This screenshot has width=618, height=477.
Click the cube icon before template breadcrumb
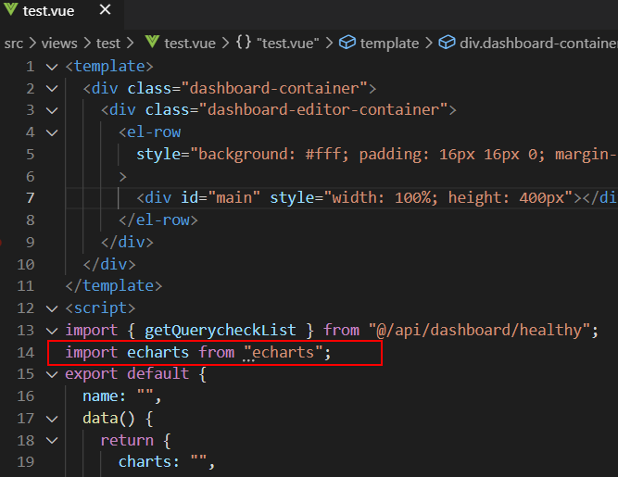pos(347,43)
